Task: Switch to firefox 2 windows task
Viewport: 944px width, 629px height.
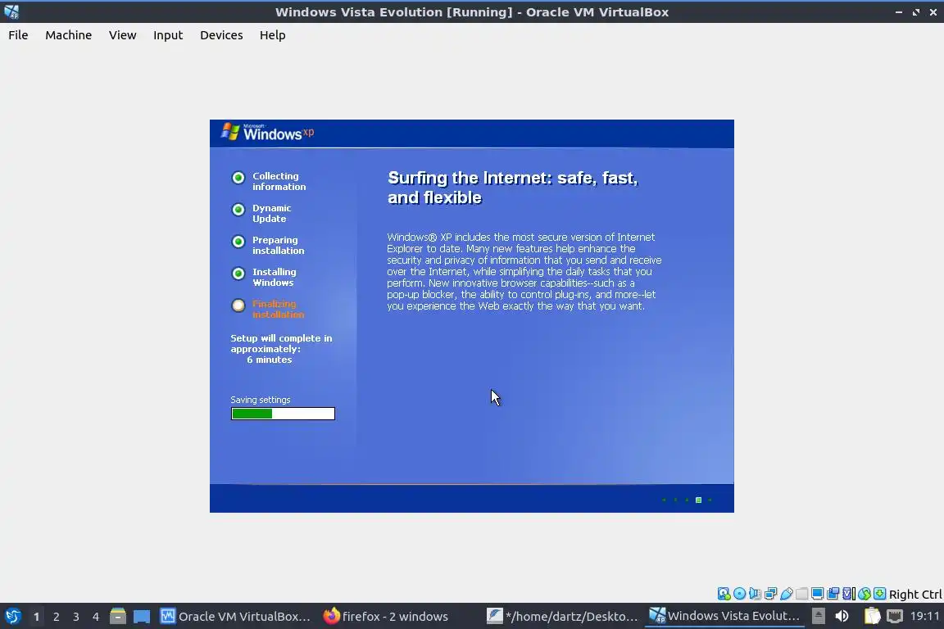Action: (386, 617)
